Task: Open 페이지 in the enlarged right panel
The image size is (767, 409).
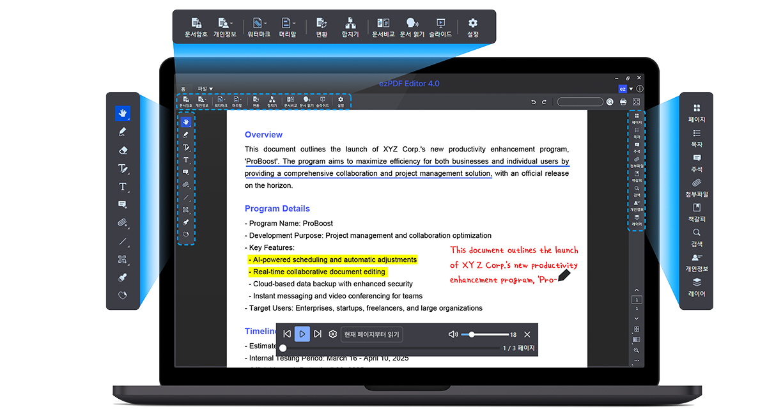Action: pos(697,113)
